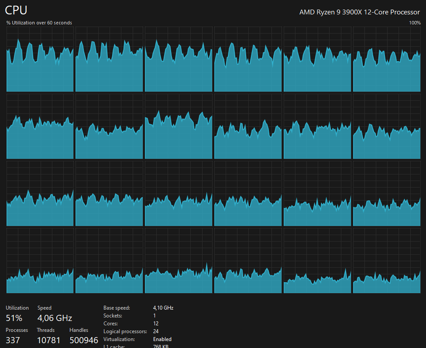The height and width of the screenshot is (348, 426).
Task: Click the Base speed 4,10 GHz value
Action: [163, 308]
